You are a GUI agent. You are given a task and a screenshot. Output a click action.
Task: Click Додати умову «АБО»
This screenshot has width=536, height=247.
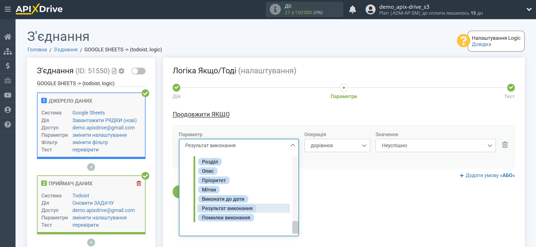[x=487, y=175]
